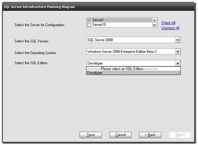Viewport: 198px width, 145px height.
Task: Choose Developer from the edition list
Action: coord(133,73)
